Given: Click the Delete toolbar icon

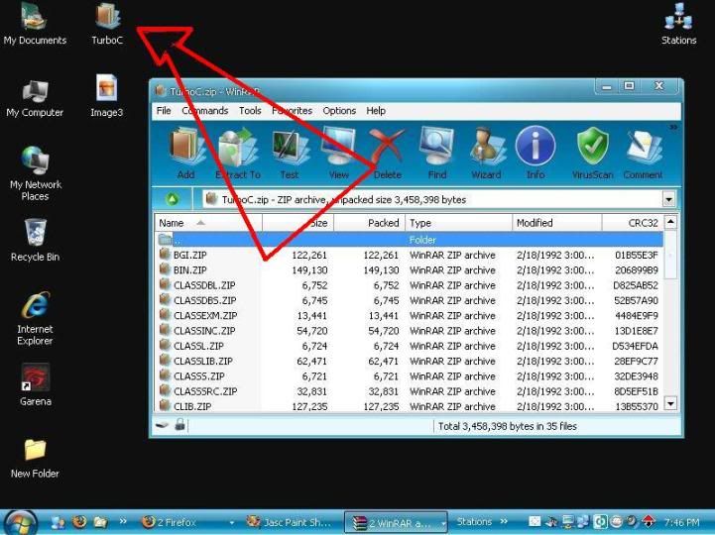Looking at the screenshot, I should coord(388,153).
